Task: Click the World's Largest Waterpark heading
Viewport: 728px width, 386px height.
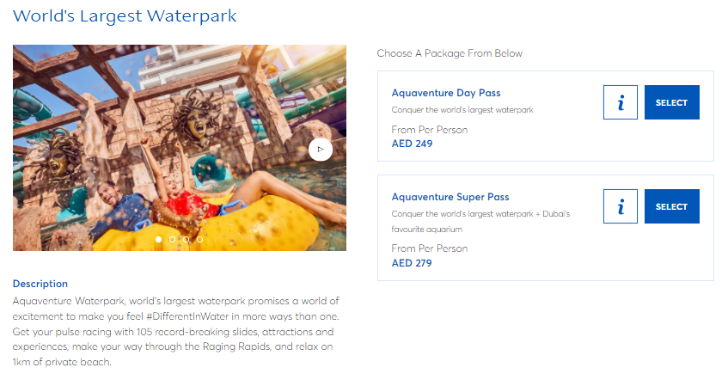Action: (125, 16)
